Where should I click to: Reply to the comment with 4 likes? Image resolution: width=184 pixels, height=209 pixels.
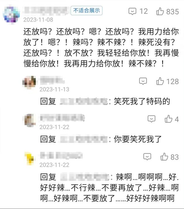(152, 119)
